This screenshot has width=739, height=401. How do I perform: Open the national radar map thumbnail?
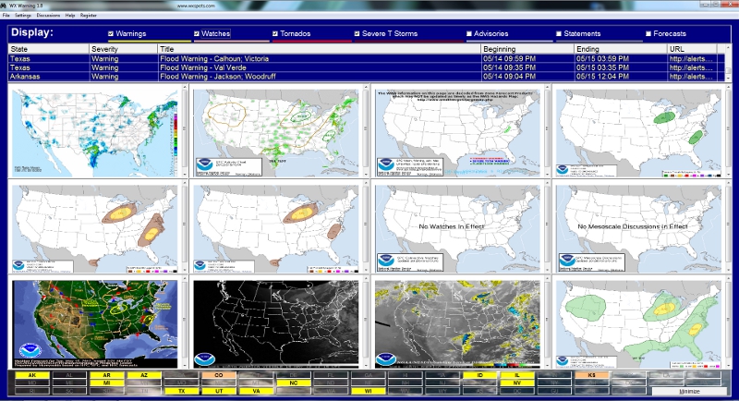click(94, 131)
